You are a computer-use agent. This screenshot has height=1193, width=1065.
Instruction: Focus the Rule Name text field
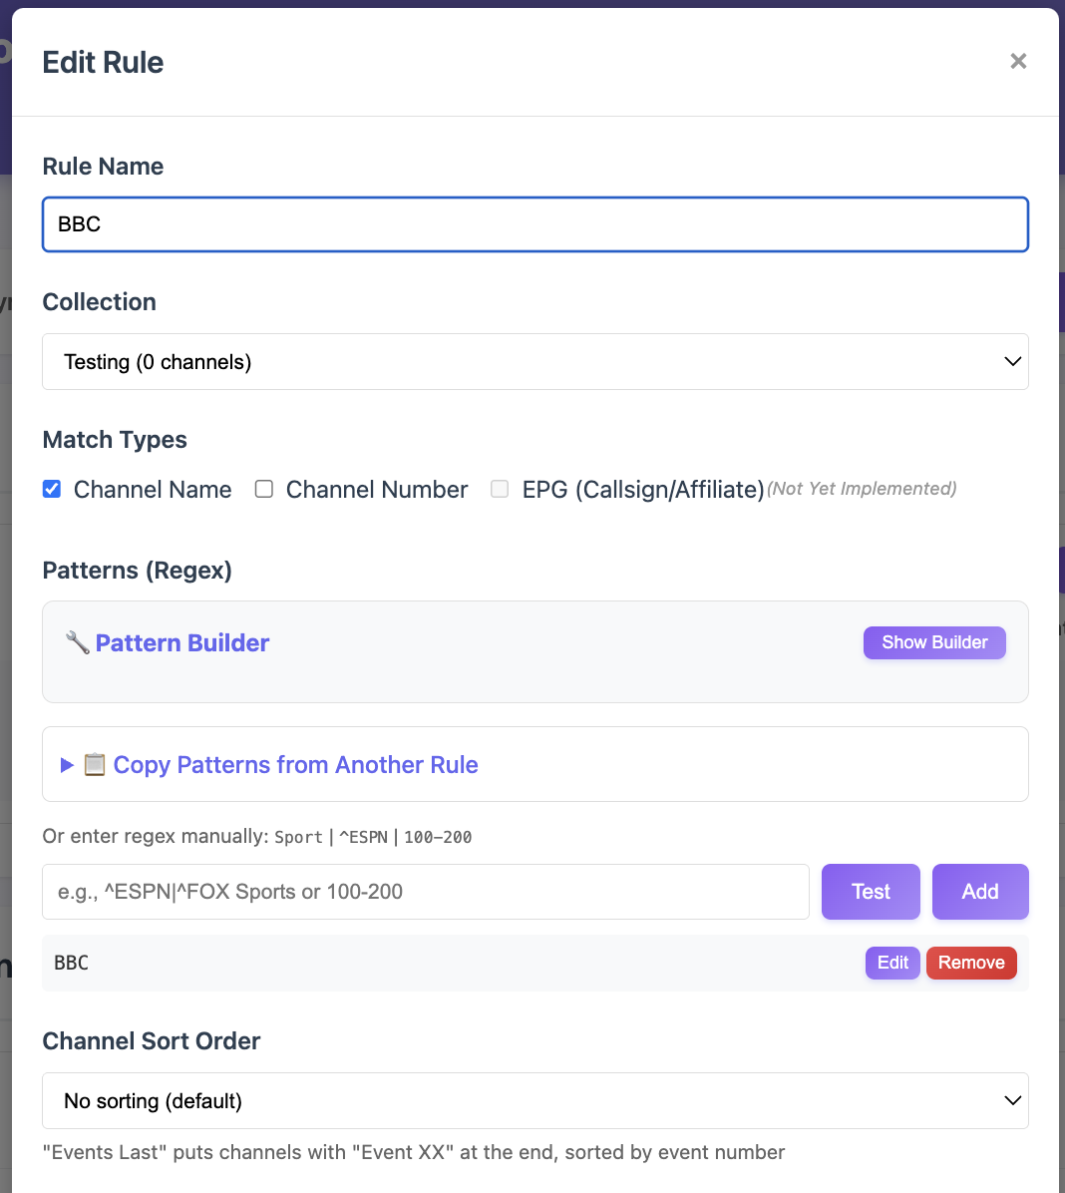coord(534,224)
